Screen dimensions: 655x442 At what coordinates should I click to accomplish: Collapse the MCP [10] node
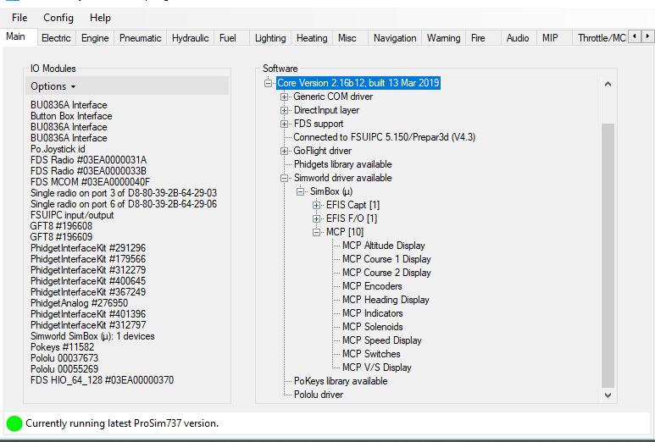click(x=317, y=232)
